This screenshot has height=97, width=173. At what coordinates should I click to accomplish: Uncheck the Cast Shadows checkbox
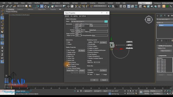coord(88,54)
